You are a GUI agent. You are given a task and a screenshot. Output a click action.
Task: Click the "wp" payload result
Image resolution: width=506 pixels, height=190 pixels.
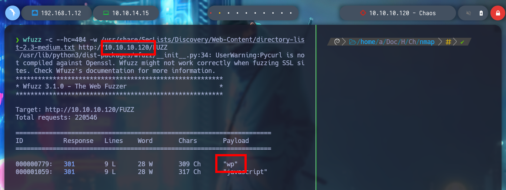tap(230, 164)
